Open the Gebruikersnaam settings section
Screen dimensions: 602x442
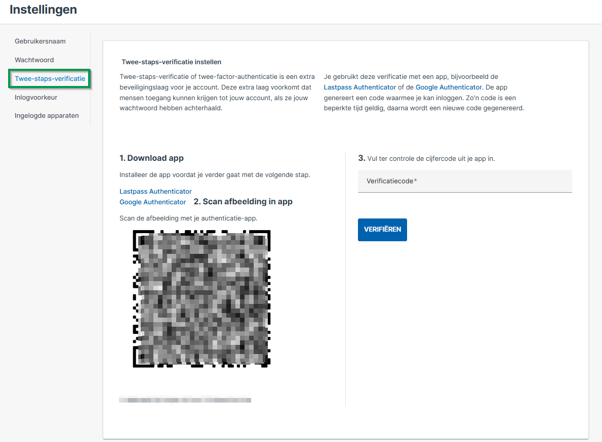[x=40, y=41]
